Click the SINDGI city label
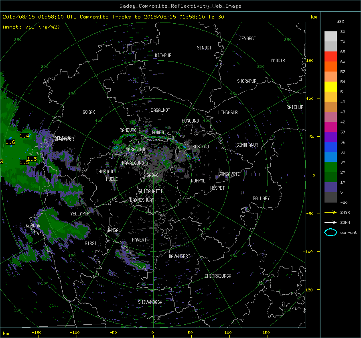This screenshot has height=338, width=361. [204, 48]
